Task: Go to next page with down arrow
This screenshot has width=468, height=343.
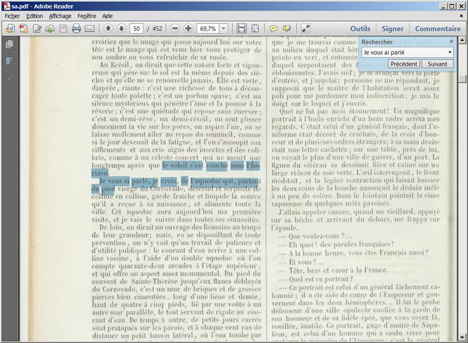Action: point(121,29)
